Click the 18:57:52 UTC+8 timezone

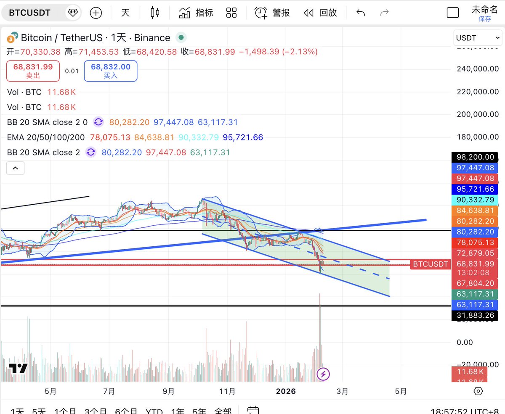pos(464,411)
